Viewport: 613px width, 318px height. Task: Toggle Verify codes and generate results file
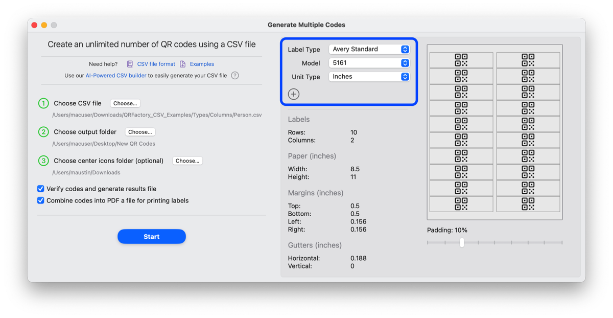tap(41, 189)
